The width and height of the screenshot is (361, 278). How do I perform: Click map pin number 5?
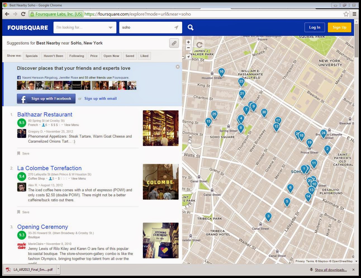[x=287, y=202]
